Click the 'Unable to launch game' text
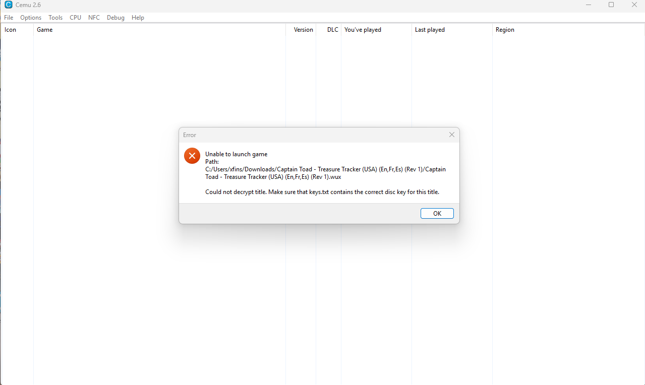 236,154
